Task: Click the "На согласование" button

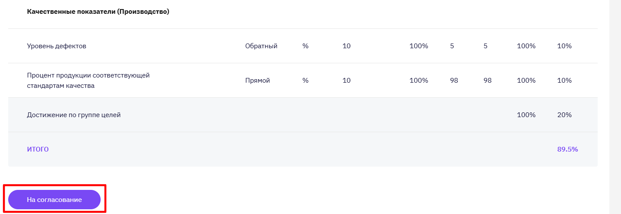Action: point(54,200)
